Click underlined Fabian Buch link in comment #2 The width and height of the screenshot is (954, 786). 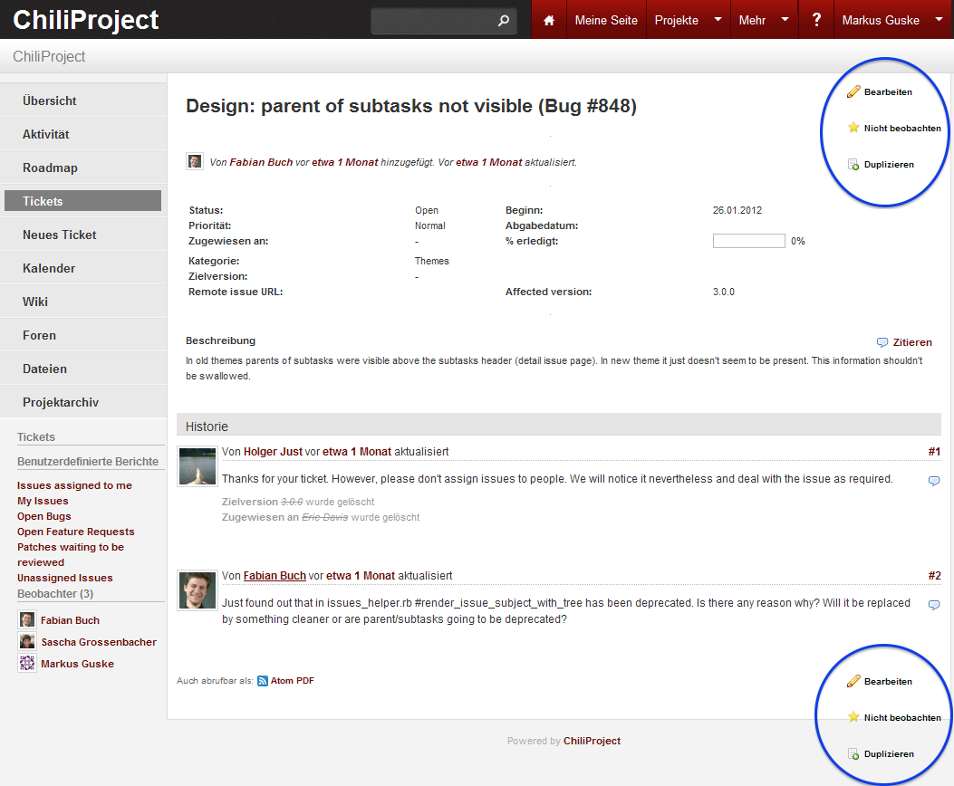pyautogui.click(x=275, y=576)
